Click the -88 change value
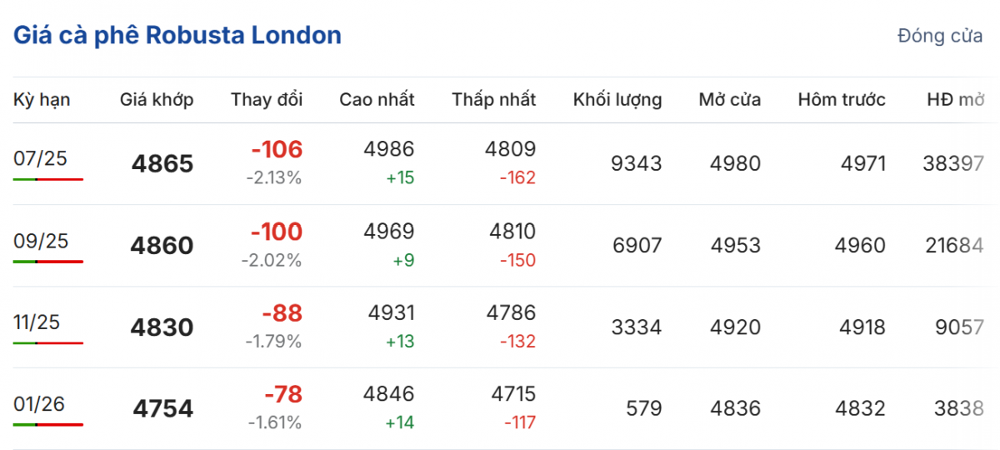Screen dimensions: 1000x450 (x=282, y=313)
